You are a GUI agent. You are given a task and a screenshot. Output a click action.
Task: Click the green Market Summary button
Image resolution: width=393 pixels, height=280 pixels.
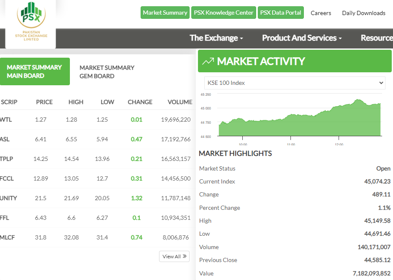click(x=165, y=13)
